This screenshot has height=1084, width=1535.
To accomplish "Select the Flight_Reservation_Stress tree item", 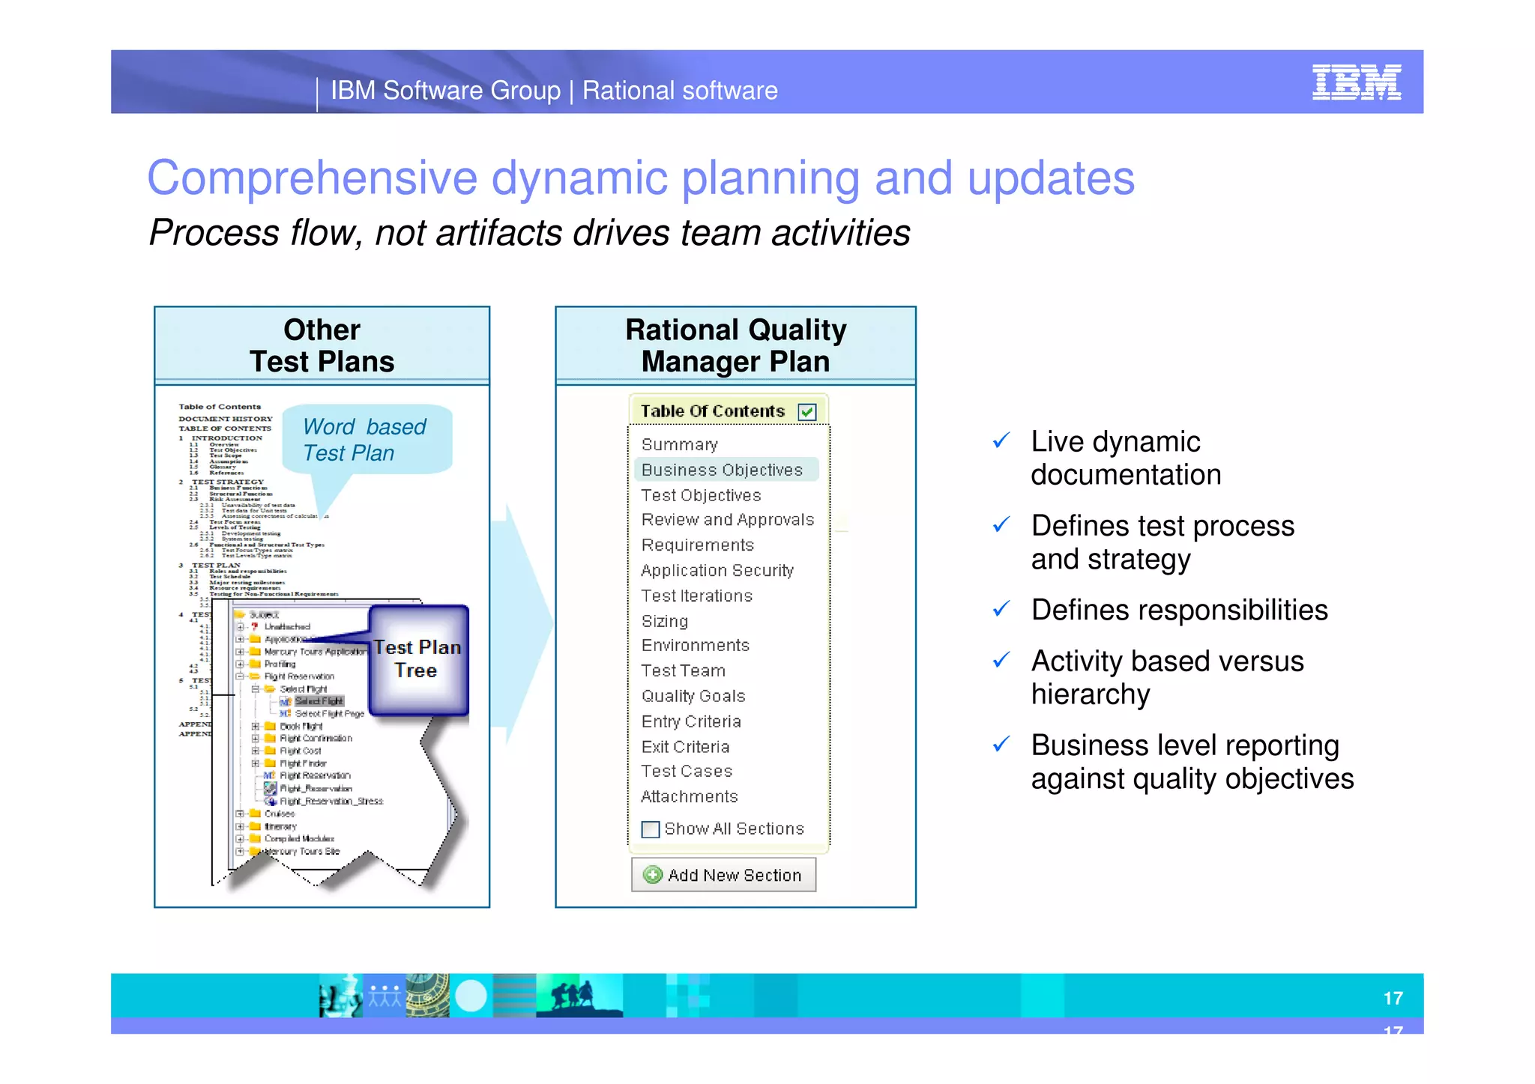I will tap(331, 802).
